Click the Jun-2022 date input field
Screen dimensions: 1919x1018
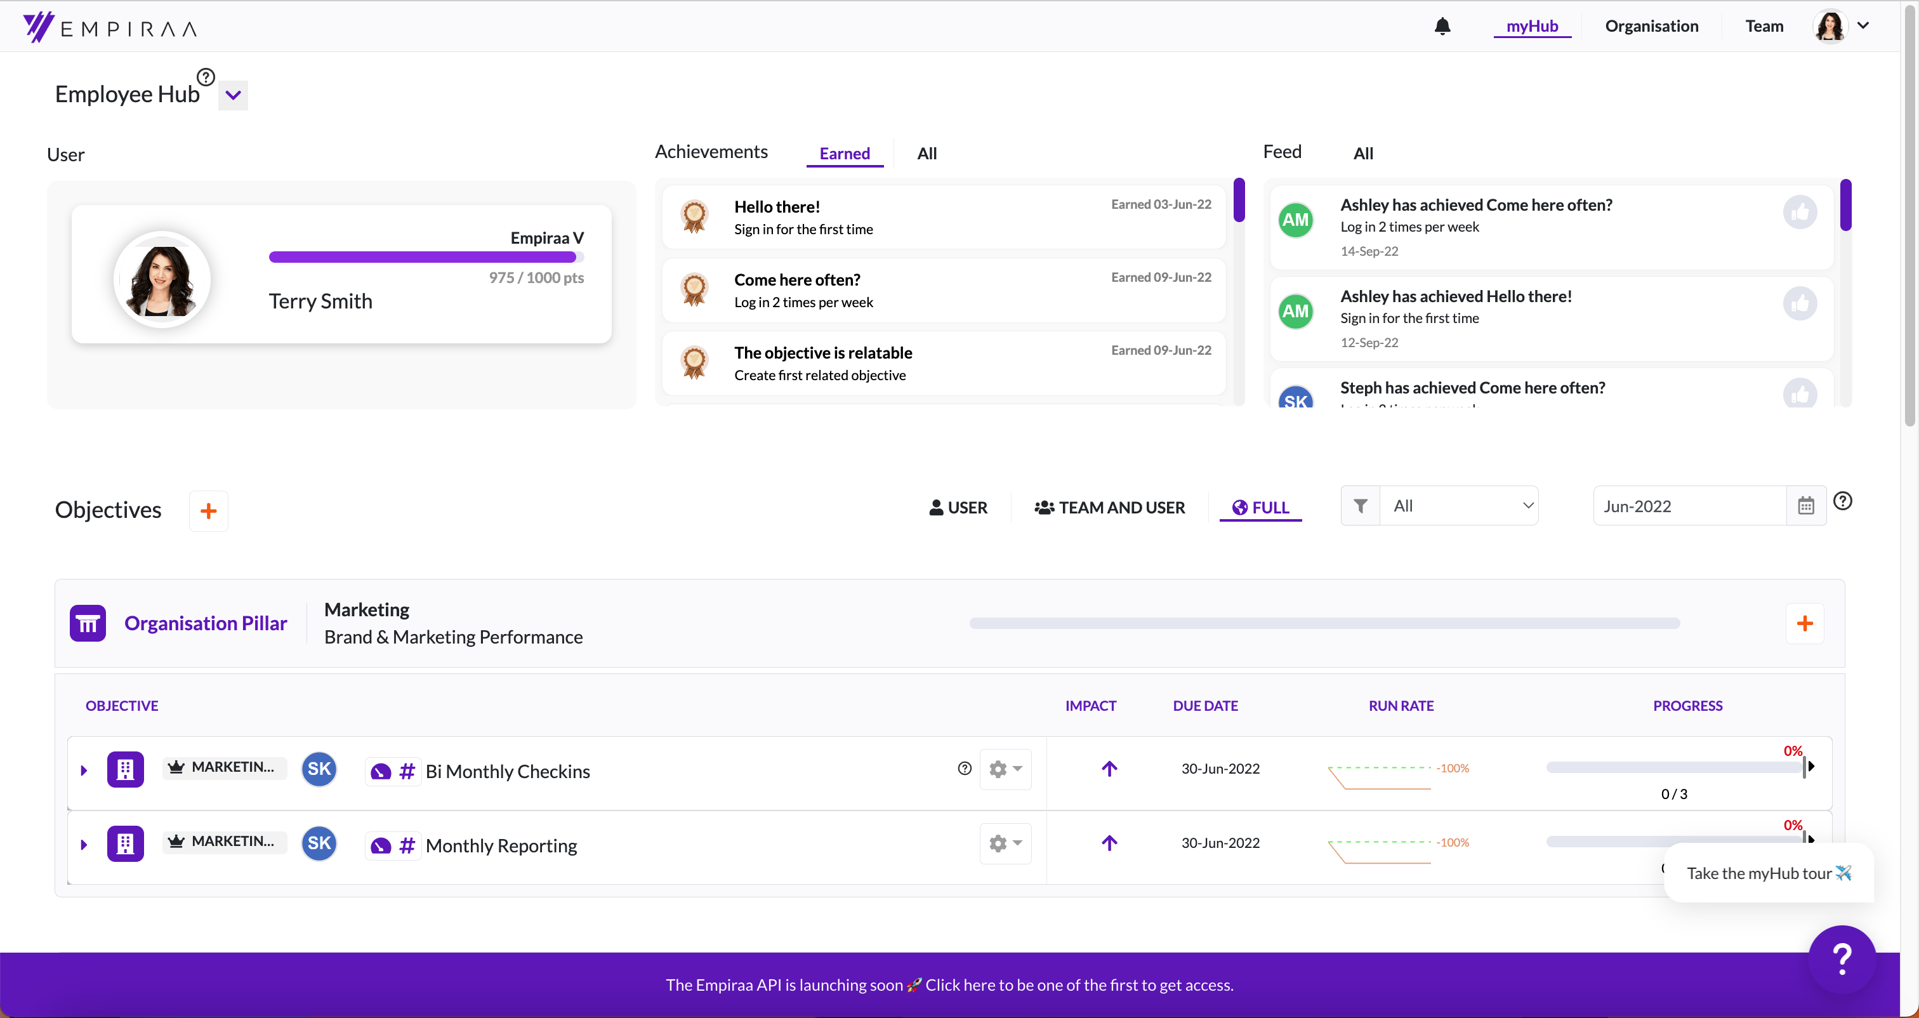point(1689,506)
